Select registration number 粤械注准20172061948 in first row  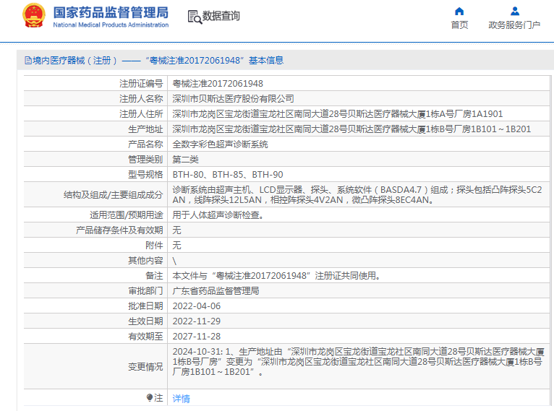click(x=218, y=84)
